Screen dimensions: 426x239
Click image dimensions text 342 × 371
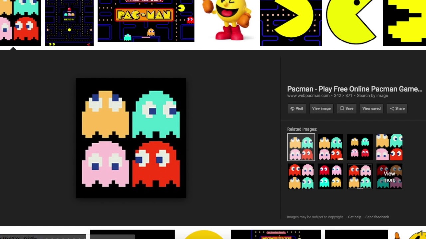point(343,96)
